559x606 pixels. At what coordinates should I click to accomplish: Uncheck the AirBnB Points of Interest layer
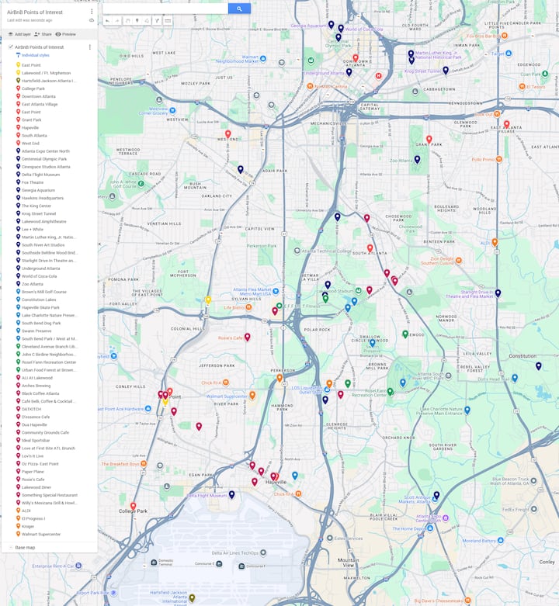[x=10, y=47]
